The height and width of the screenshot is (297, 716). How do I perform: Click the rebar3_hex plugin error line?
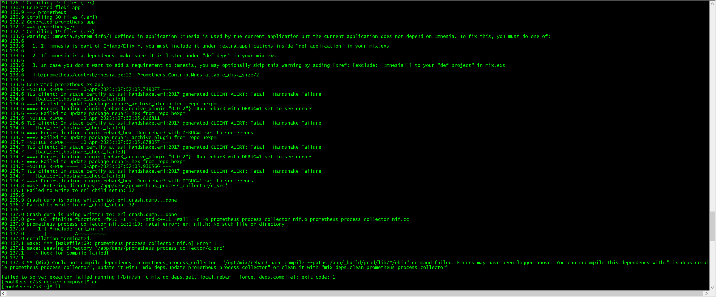click(127, 133)
